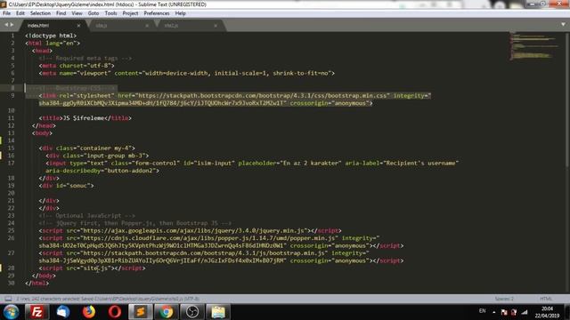Click the tab scroll right arrow
Image resolution: width=570 pixels, height=320 pixels.
tap(12, 25)
